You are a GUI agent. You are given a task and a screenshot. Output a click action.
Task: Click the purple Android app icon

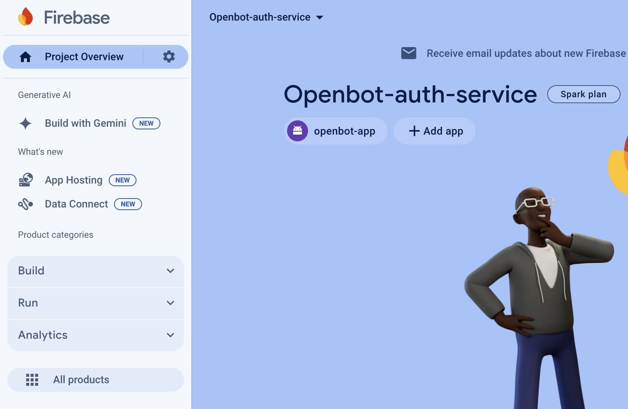298,131
